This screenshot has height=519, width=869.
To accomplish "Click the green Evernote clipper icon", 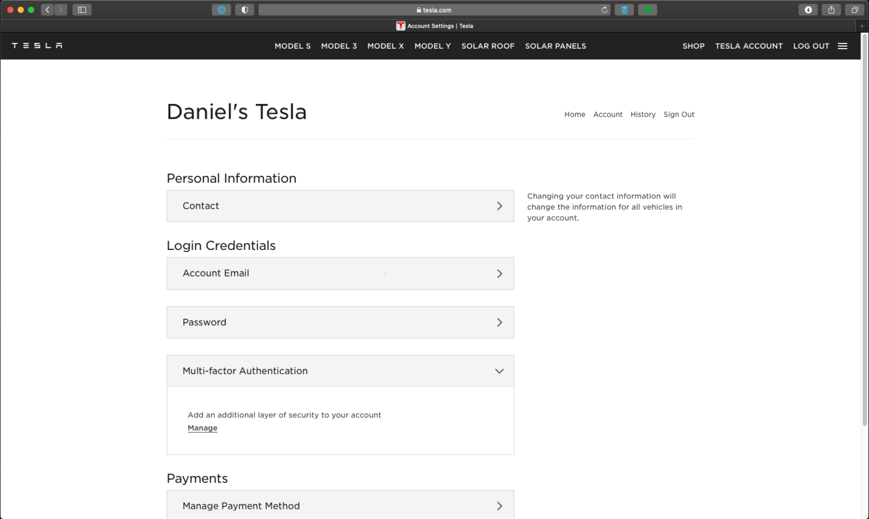I will (647, 10).
